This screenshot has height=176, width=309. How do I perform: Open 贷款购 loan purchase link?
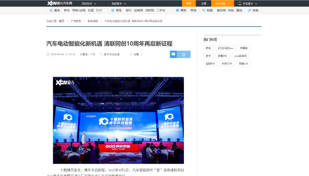(150, 10)
